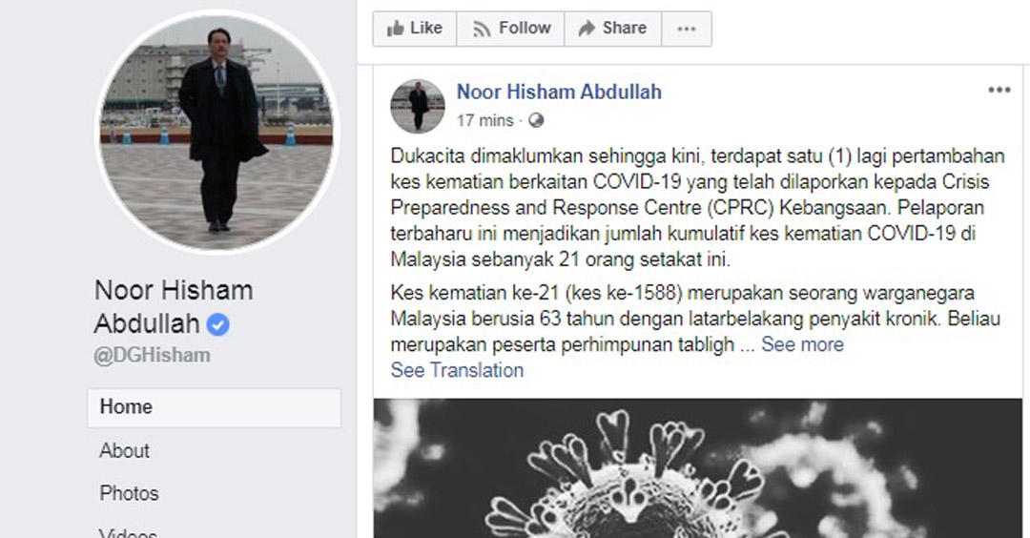The width and height of the screenshot is (1030, 538).
Task: Click the public globe privacy icon
Action: pyautogui.click(x=536, y=121)
